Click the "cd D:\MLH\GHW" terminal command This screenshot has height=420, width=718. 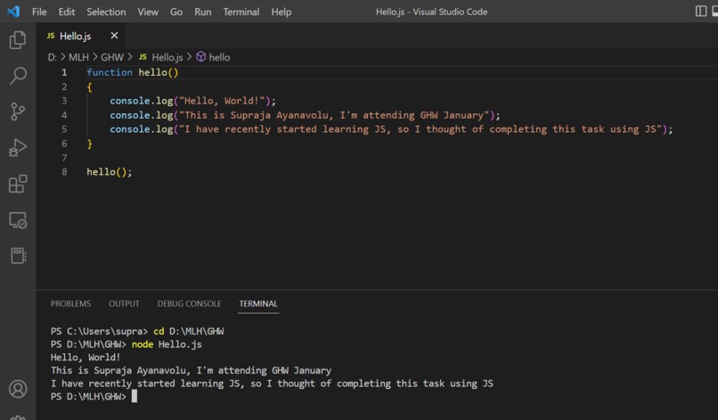point(188,331)
